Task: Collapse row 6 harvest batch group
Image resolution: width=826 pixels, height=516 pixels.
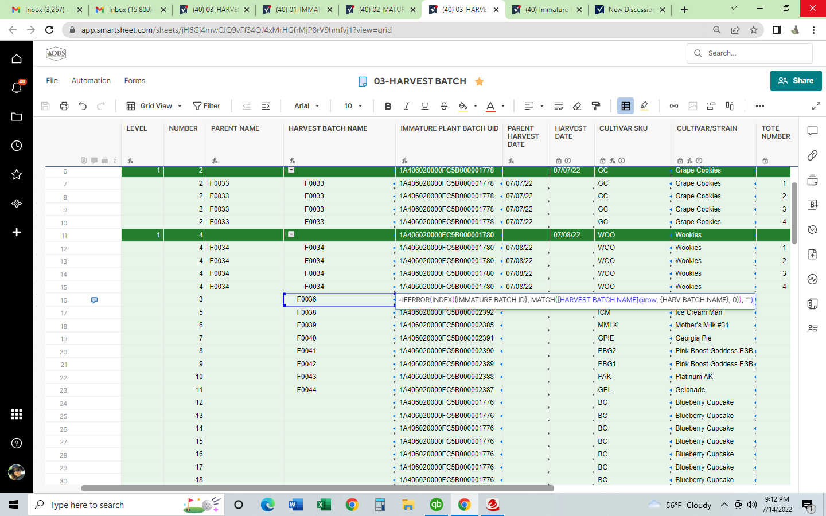Action: point(291,170)
